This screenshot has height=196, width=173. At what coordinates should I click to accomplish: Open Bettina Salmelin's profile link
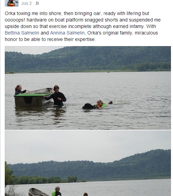22,33
